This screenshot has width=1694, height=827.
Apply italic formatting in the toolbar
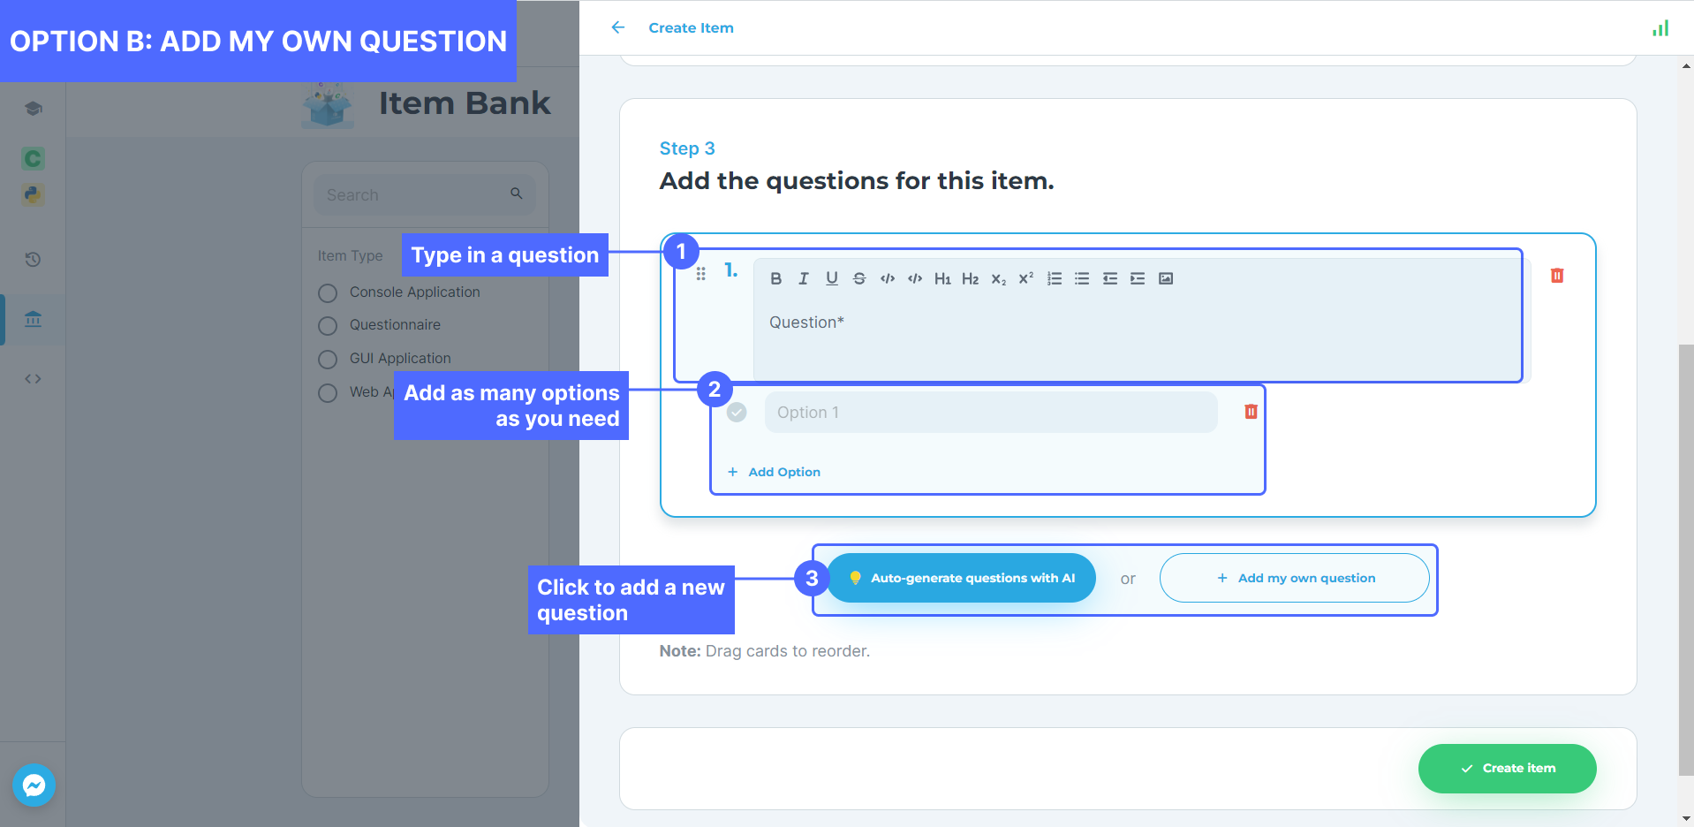pyautogui.click(x=803, y=278)
